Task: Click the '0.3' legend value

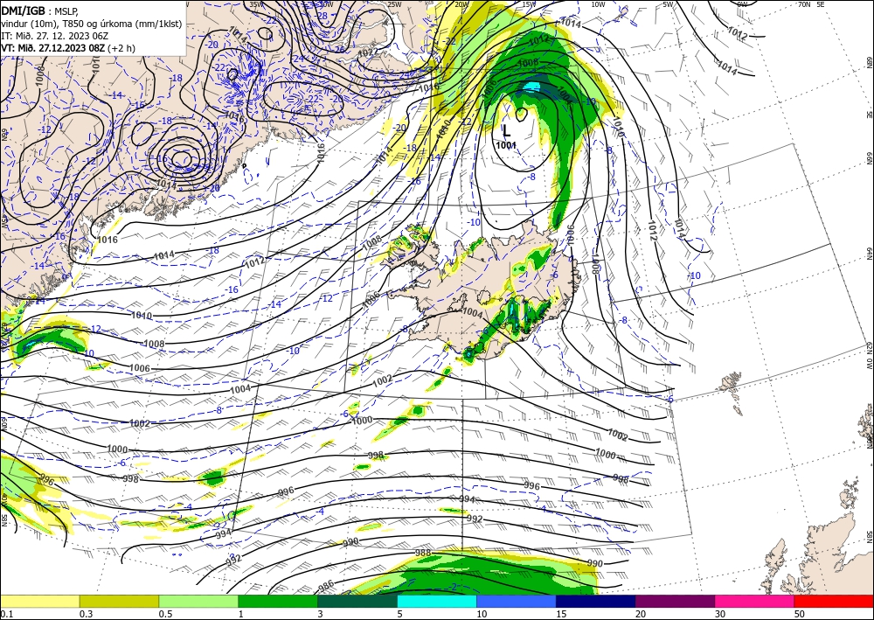Action: pos(86,614)
